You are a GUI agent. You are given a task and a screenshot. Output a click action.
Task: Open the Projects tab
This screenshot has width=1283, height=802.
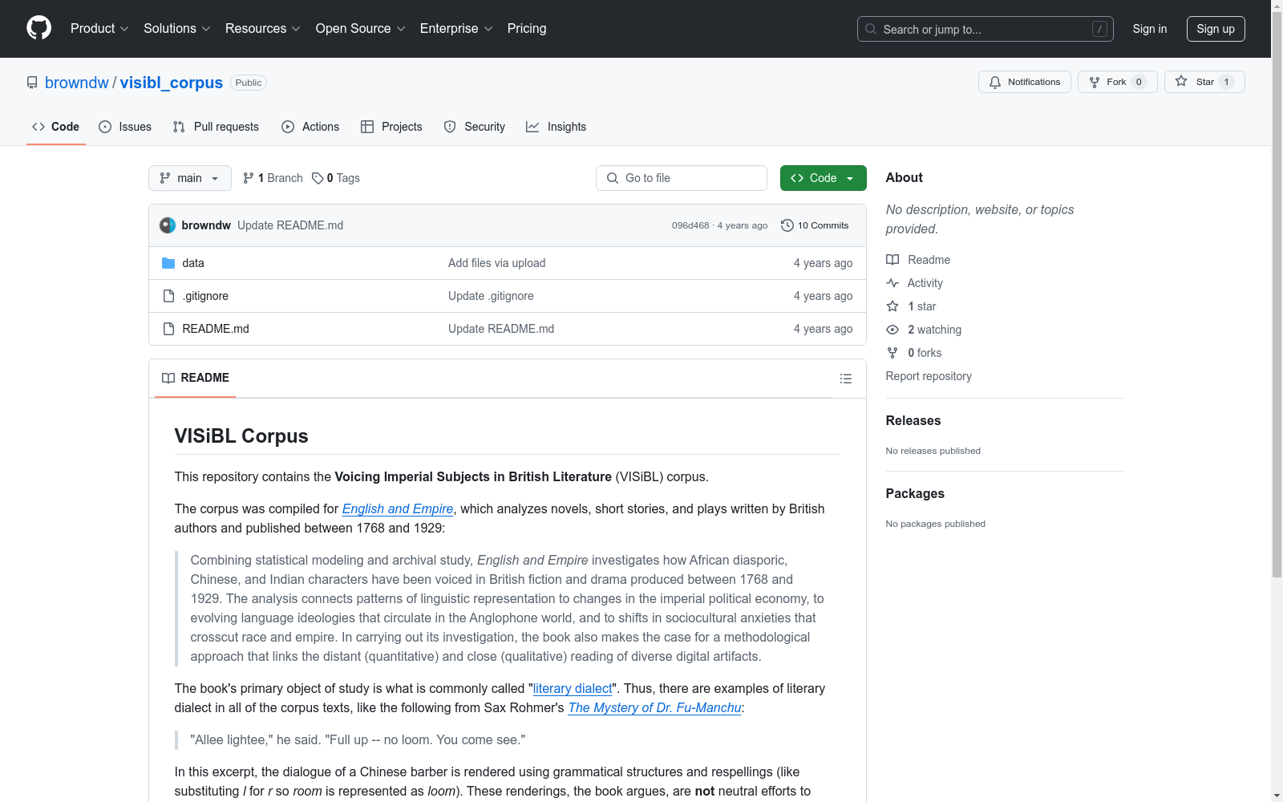point(391,127)
